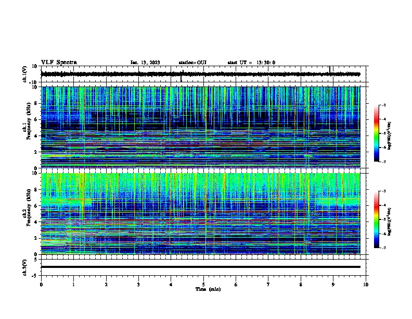Viewport: 412px width, 319px height.
Task: Click the ch.1 "Frequency (kHz)" axis label
Action: coord(29,121)
